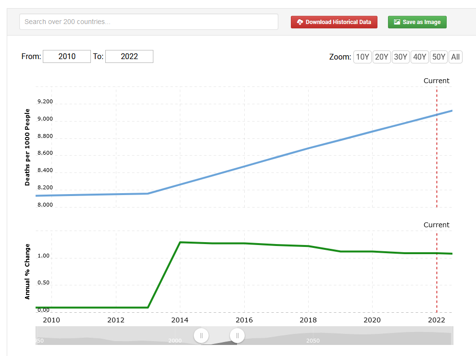Click Download Historical Data button

click(334, 22)
